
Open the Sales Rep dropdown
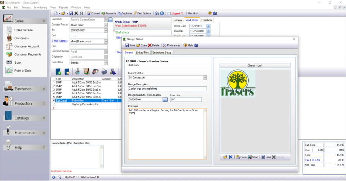coord(106,63)
